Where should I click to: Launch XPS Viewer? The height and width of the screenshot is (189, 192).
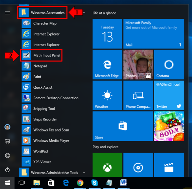click(x=53, y=162)
